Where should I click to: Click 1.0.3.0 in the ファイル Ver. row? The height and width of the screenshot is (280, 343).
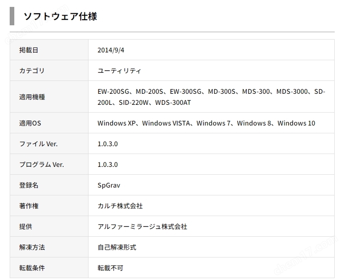(107, 144)
